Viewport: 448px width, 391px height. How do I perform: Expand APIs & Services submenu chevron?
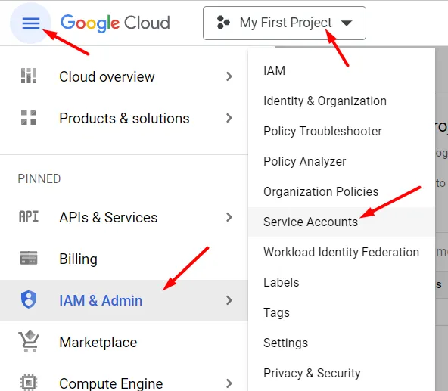(x=229, y=217)
